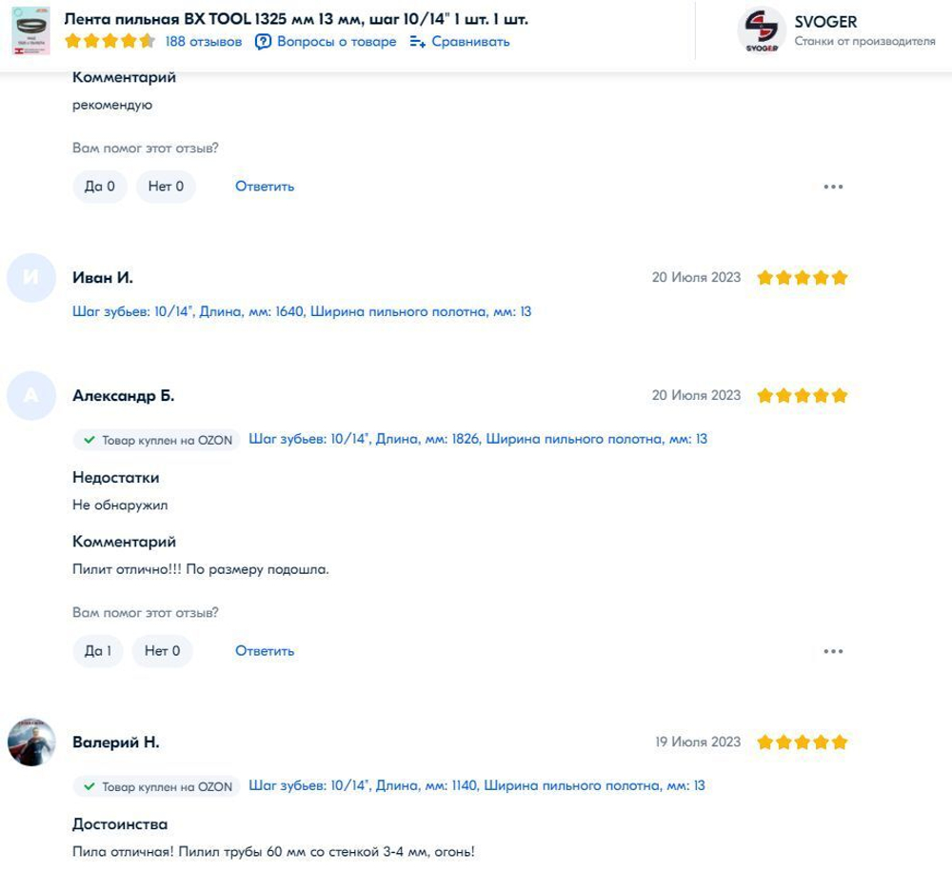The width and height of the screenshot is (952, 872).
Task: Click Ответить under Александр Б. review
Action: [x=265, y=651]
